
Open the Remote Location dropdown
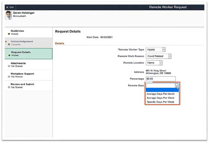pyautogui.click(x=154, y=63)
